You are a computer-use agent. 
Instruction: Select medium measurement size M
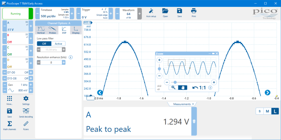[x=267, y=111]
